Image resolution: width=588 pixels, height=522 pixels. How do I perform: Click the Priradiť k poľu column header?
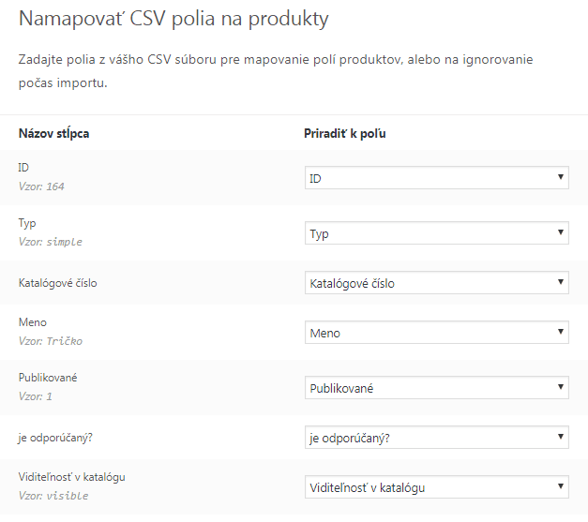pos(345,133)
